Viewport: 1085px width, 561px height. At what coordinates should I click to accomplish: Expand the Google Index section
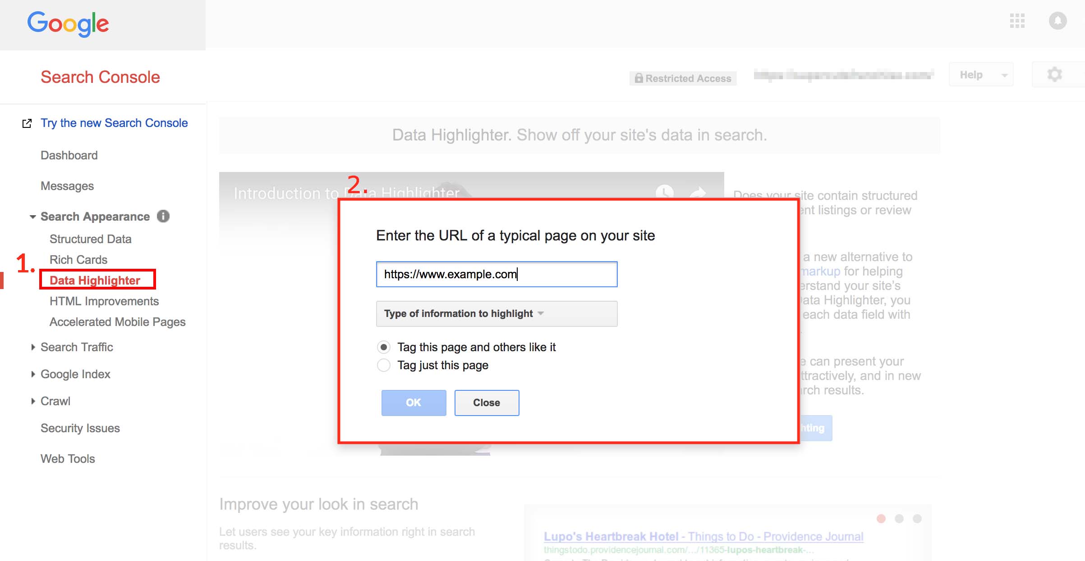coord(33,374)
